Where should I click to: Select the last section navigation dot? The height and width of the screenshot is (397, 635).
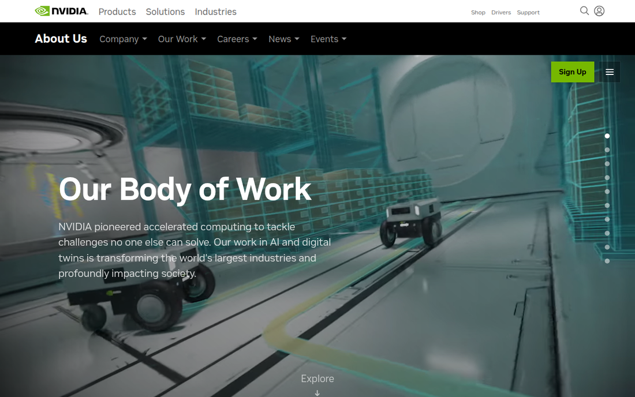[x=607, y=261]
